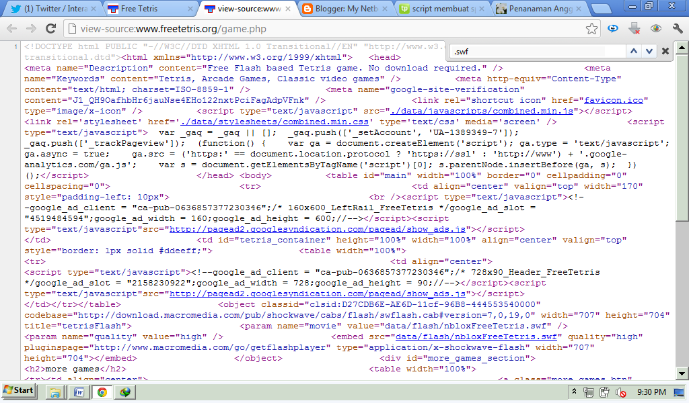Click the text 'more_games_section'
This screenshot has width=689, height=403.
click(x=482, y=358)
